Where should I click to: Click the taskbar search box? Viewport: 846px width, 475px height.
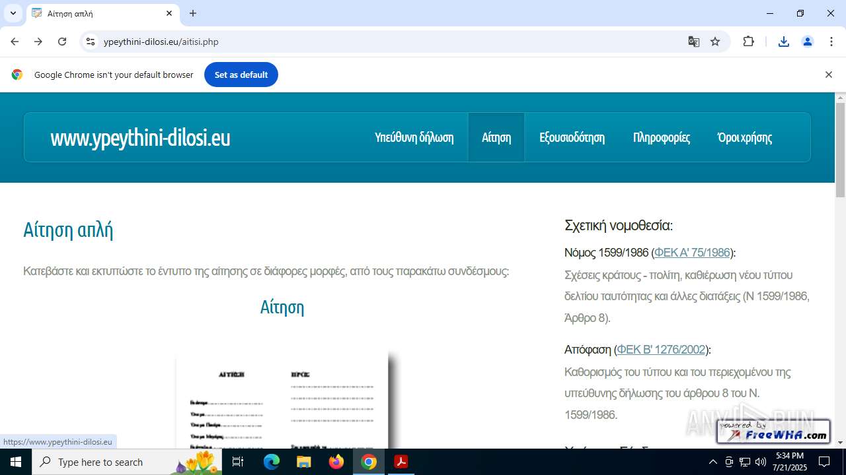127,462
